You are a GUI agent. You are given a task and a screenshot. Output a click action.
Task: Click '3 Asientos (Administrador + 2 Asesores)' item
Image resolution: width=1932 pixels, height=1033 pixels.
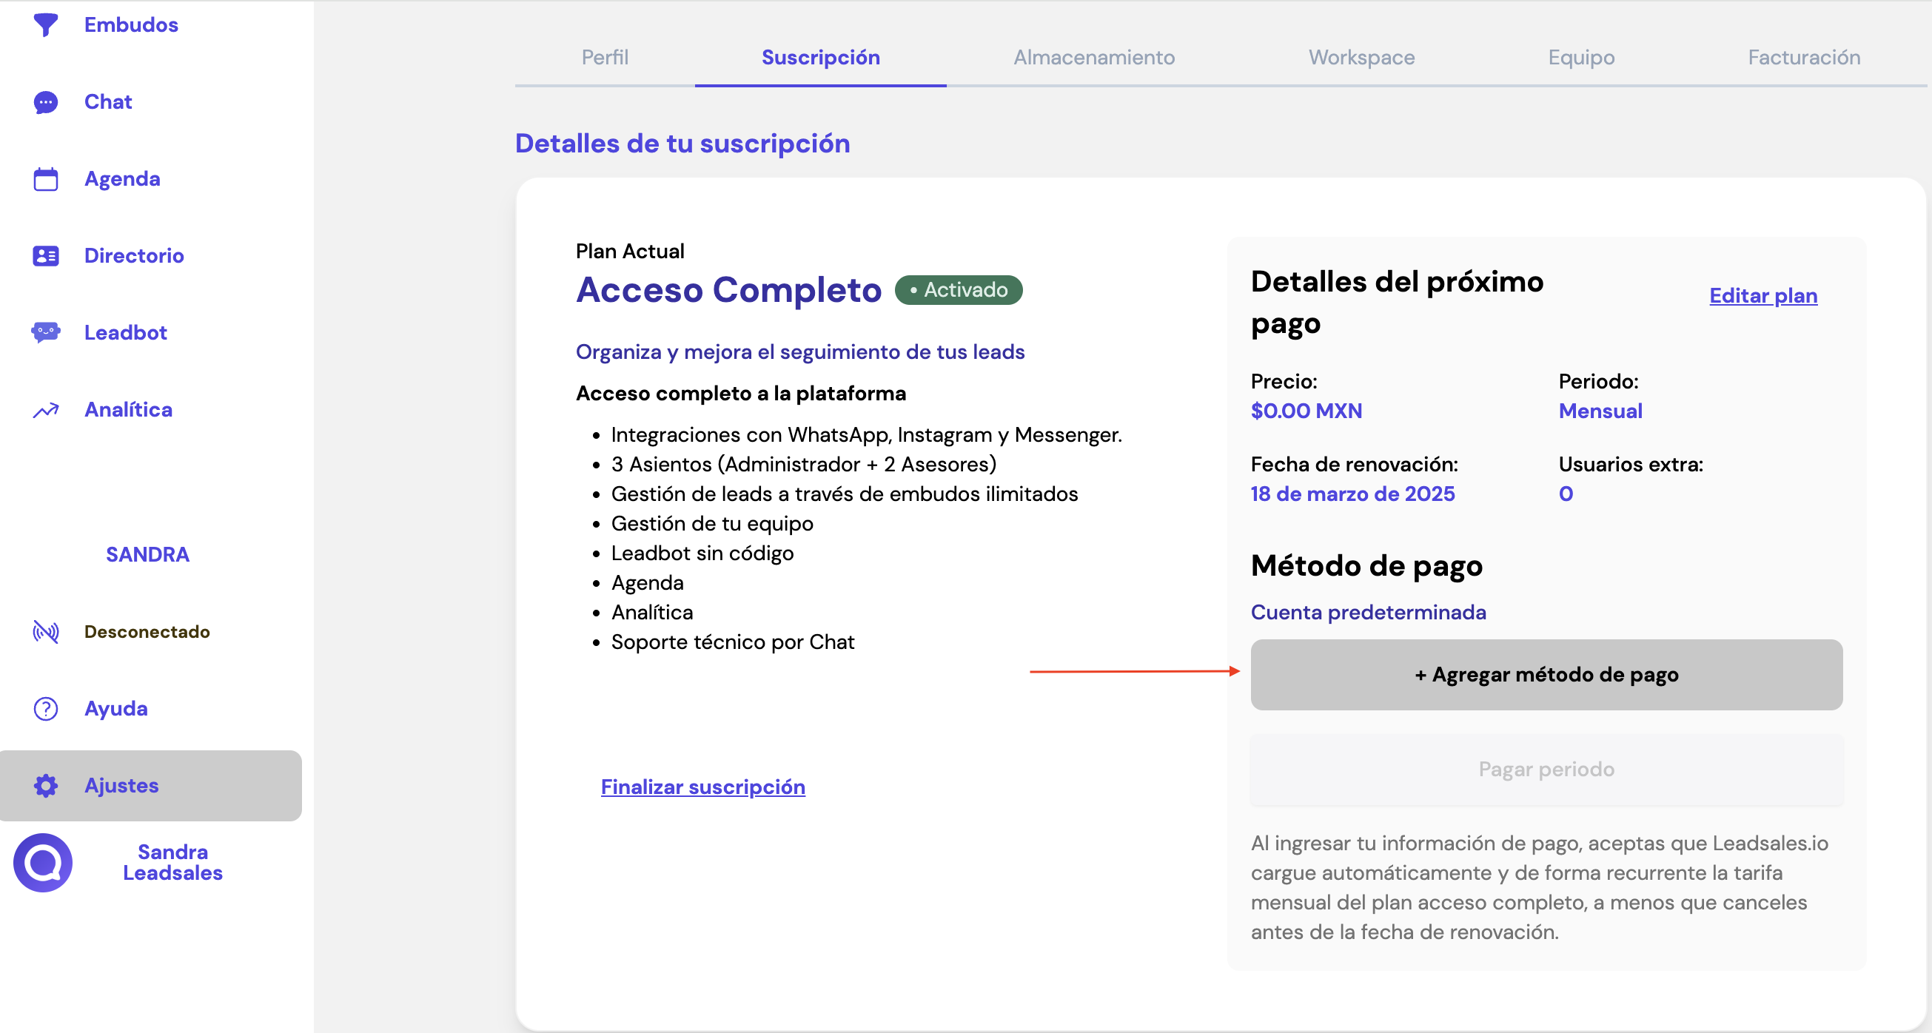804,465
